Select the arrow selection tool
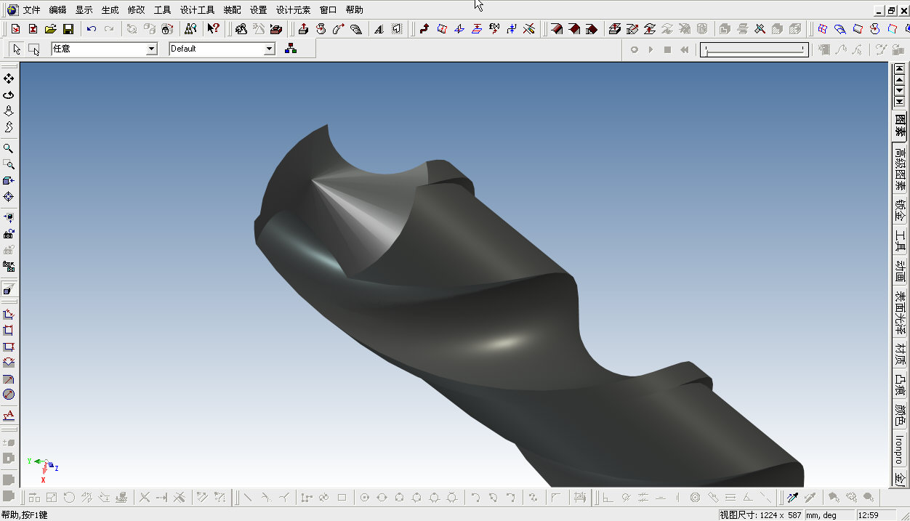The image size is (910, 521). click(17, 49)
